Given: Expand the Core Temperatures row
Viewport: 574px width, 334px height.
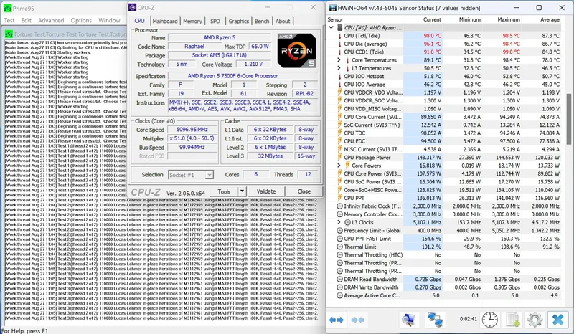Looking at the screenshot, I should [x=339, y=60].
